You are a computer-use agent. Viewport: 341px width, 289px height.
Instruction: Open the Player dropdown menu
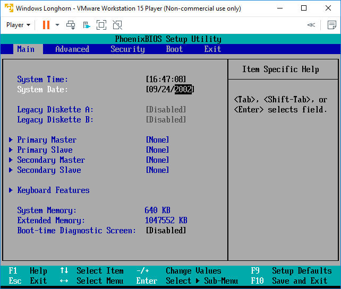[x=18, y=25]
